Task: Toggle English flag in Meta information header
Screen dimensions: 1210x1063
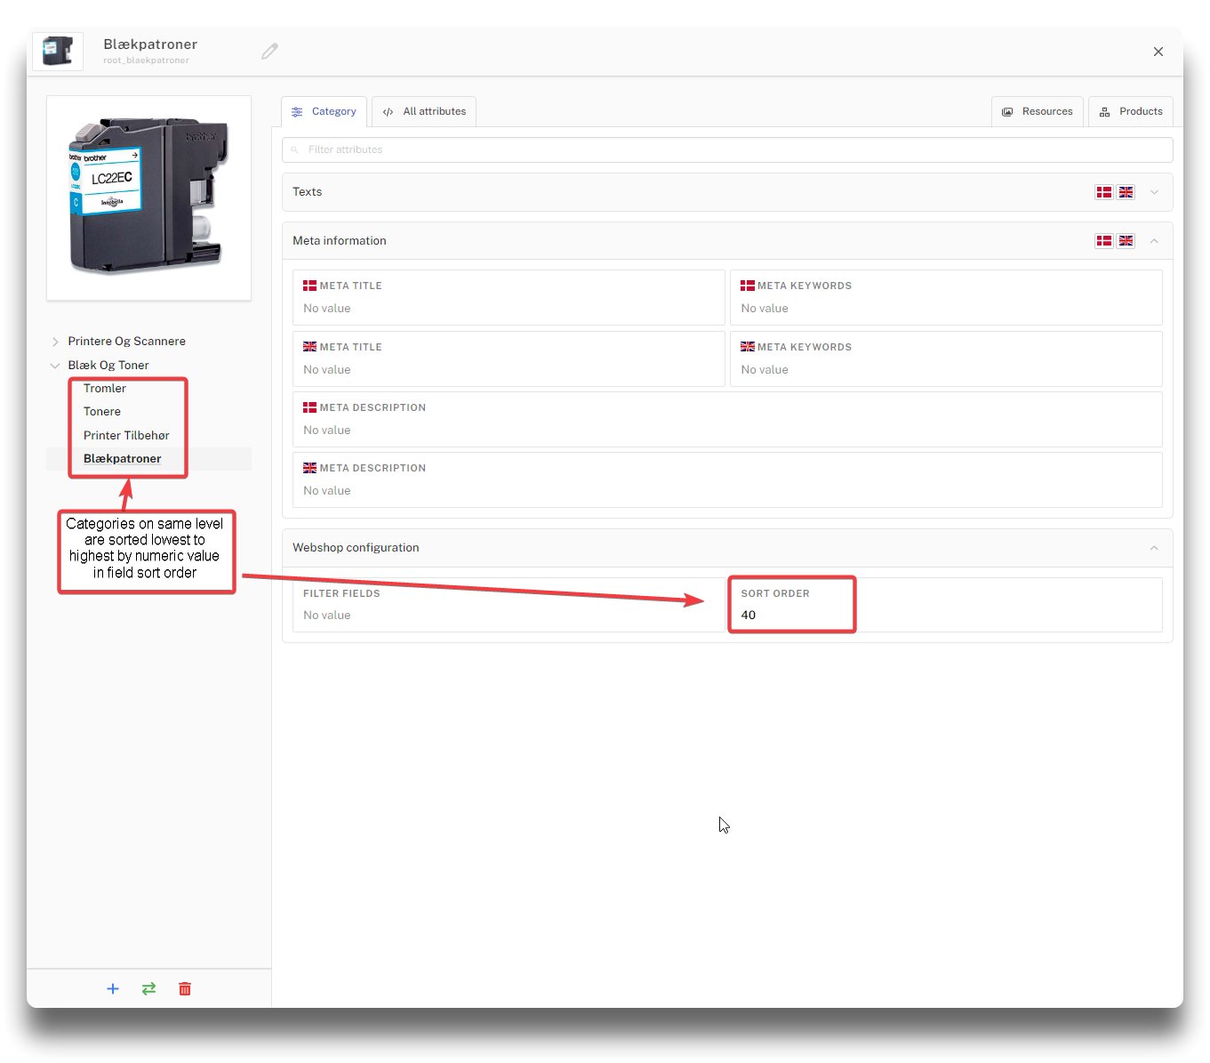Action: point(1126,241)
